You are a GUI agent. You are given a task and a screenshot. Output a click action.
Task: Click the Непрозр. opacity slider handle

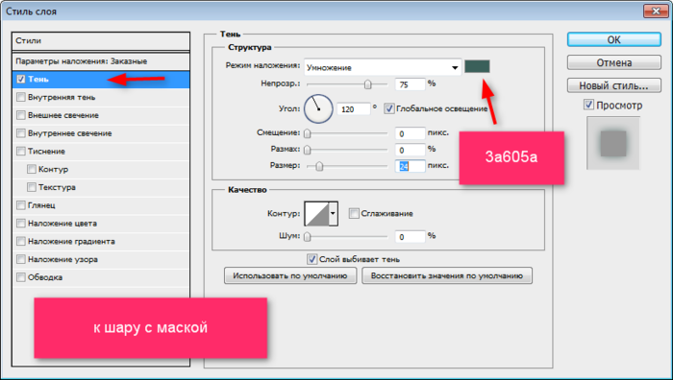point(368,84)
